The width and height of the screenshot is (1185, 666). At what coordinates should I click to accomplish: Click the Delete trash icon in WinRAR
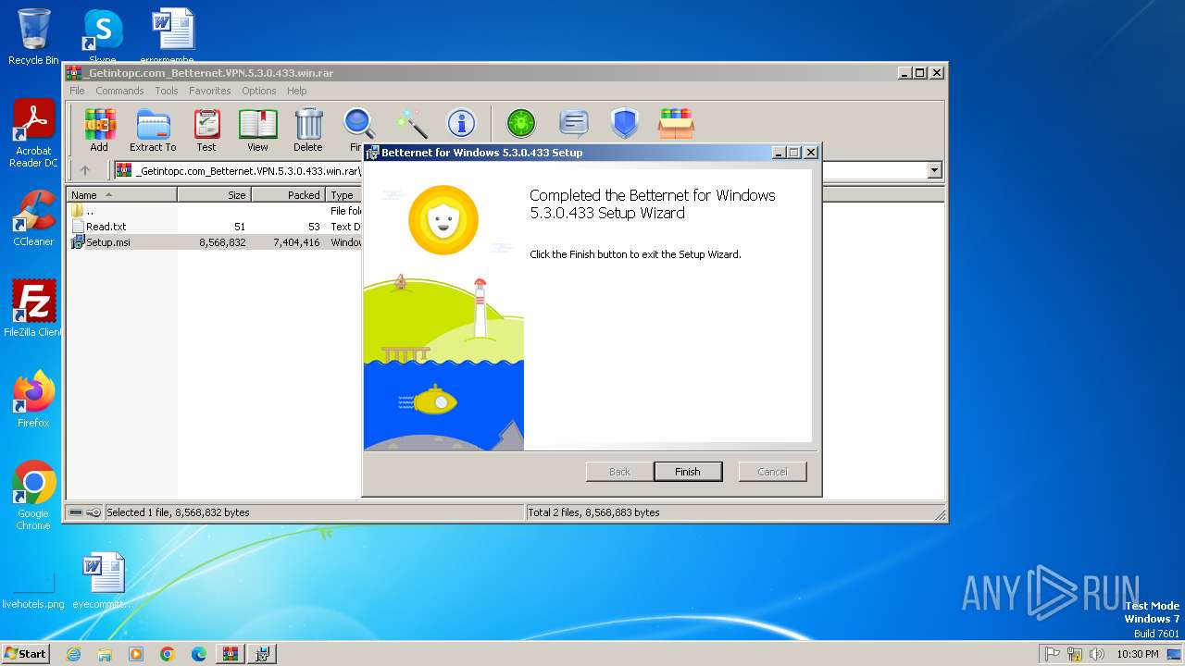coord(308,129)
